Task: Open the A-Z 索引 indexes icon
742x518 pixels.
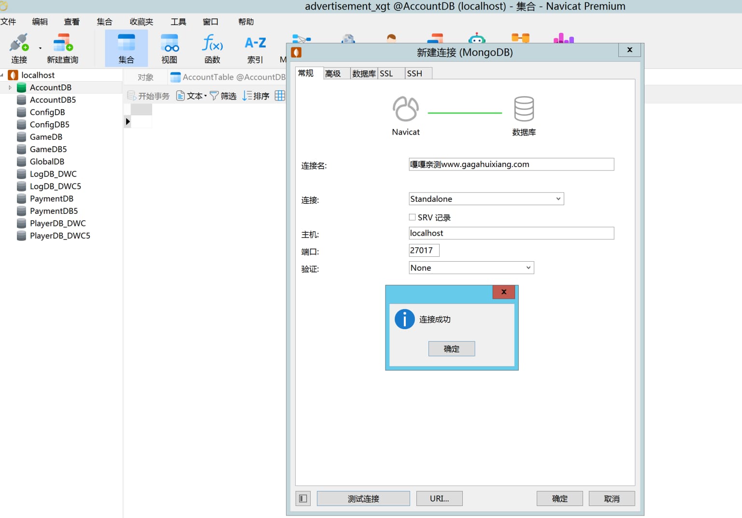Action: click(x=255, y=47)
